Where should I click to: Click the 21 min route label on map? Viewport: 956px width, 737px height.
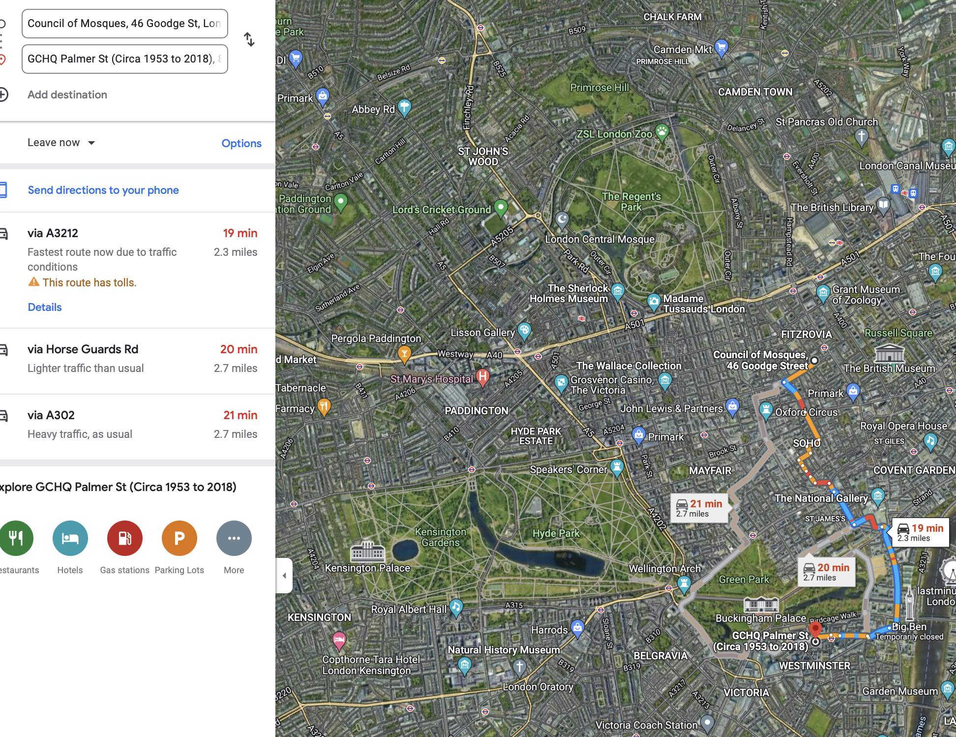[699, 508]
